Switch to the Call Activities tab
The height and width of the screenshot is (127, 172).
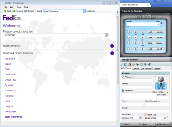pyautogui.click(x=146, y=69)
